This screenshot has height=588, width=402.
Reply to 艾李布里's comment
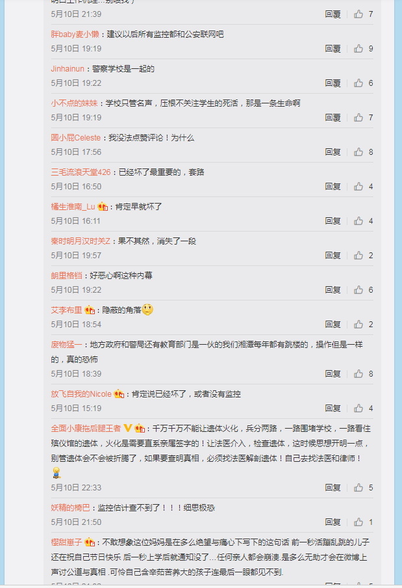coord(333,325)
